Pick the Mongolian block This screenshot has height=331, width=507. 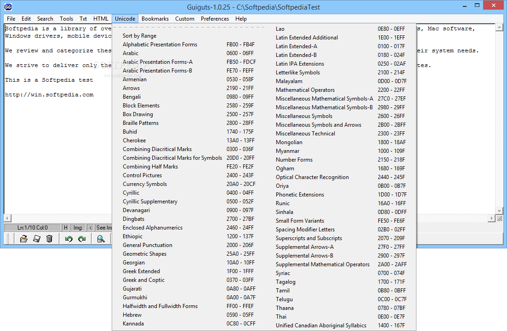point(341,142)
